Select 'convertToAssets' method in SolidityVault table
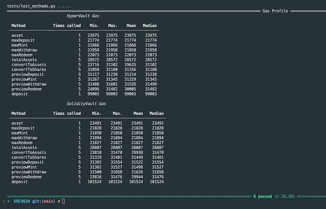326x209 pixels. click(x=29, y=153)
